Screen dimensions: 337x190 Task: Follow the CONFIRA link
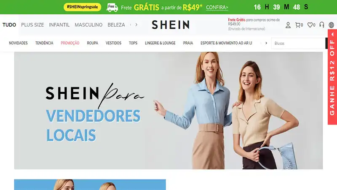click(x=217, y=8)
